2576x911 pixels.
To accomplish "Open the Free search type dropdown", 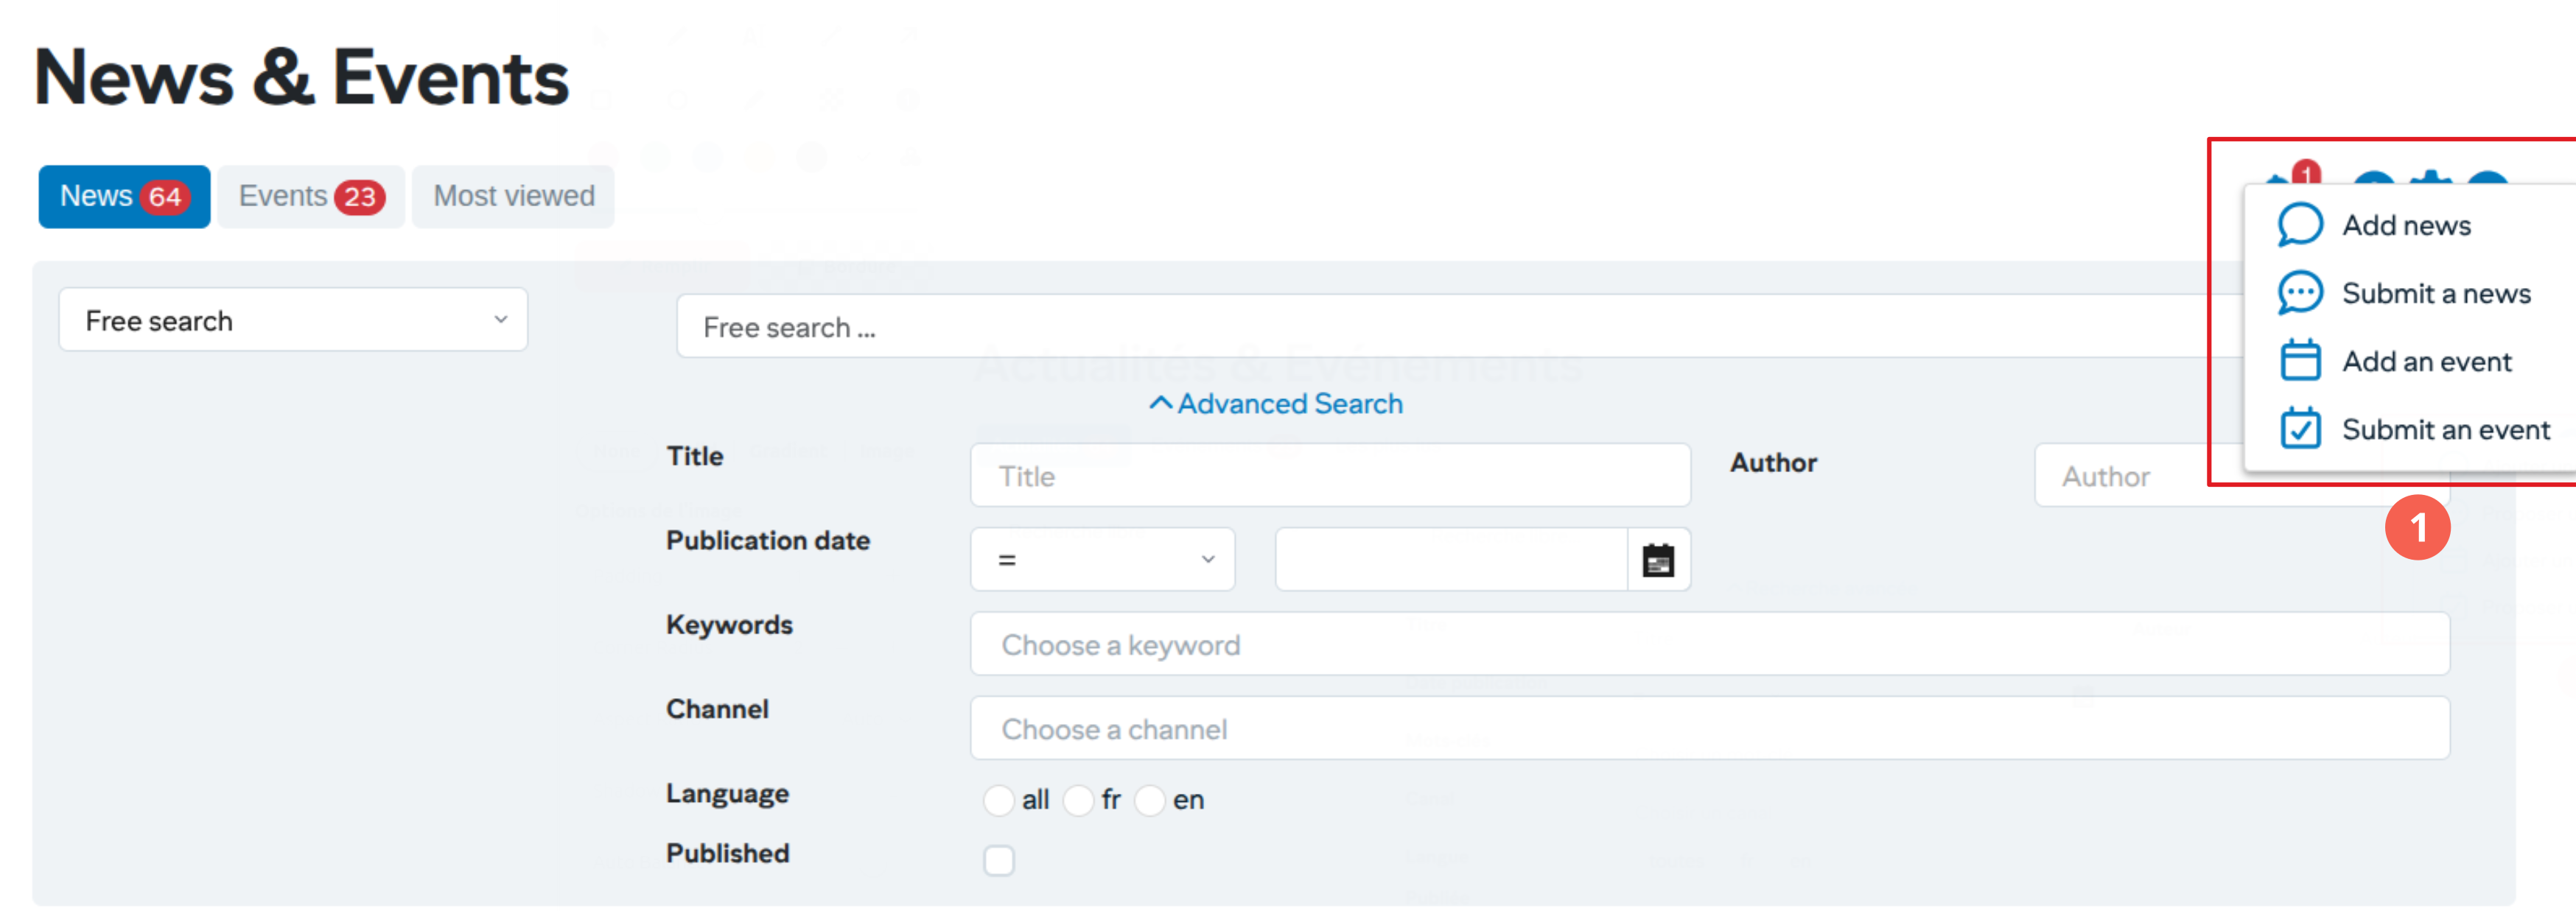I will [x=293, y=320].
